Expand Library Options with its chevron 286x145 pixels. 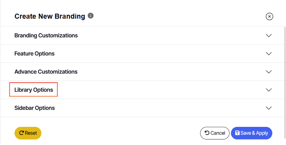tap(269, 90)
